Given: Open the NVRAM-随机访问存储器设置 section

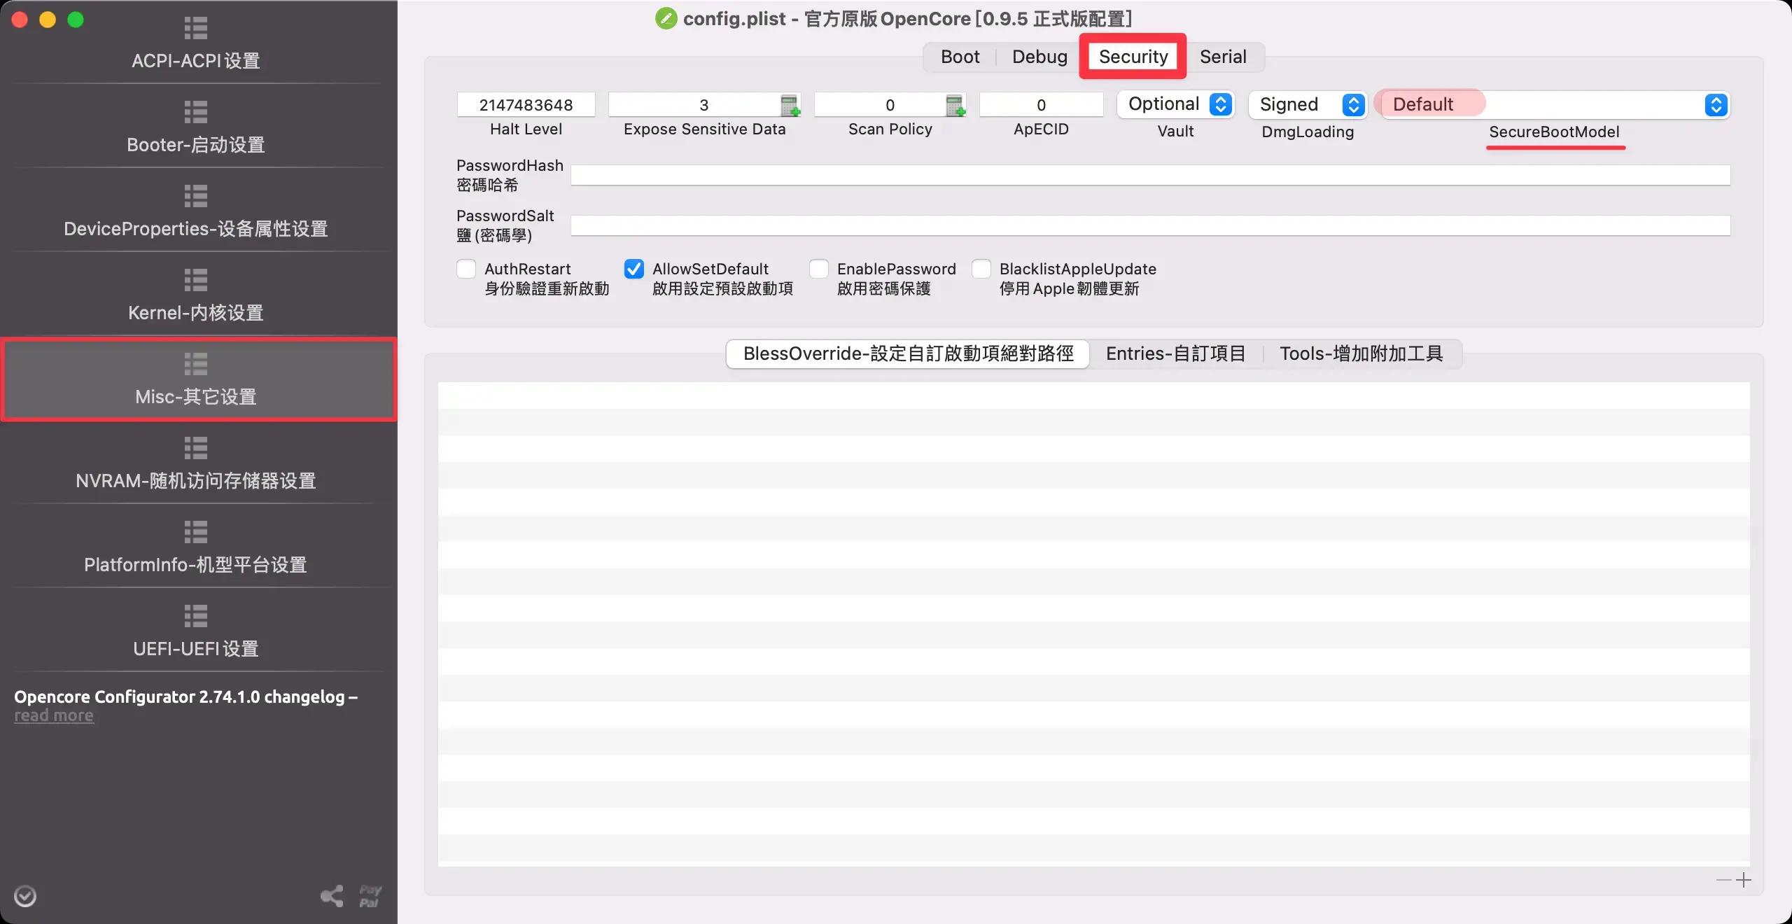Looking at the screenshot, I should (196, 463).
